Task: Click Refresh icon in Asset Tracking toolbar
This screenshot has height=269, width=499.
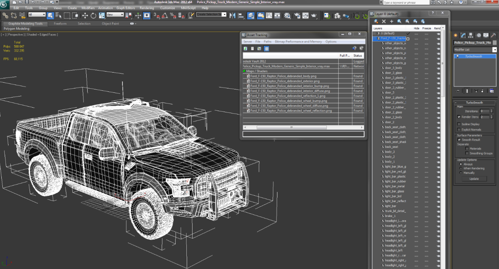Action: point(245,49)
